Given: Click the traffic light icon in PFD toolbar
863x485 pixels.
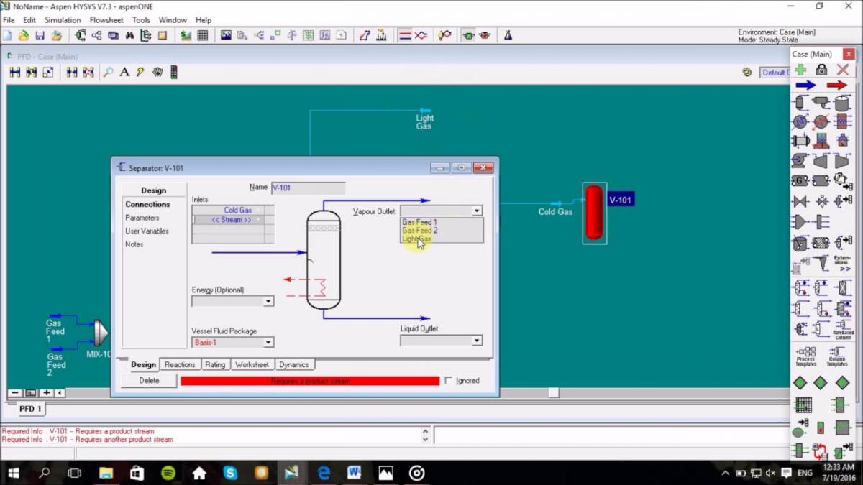Looking at the screenshot, I should click(173, 72).
